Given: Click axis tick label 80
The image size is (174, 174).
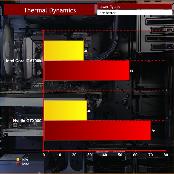Looking at the screenshot, I should (166, 155).
